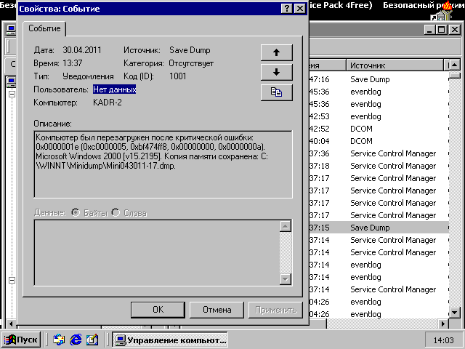Click the Отмена button

(217, 310)
